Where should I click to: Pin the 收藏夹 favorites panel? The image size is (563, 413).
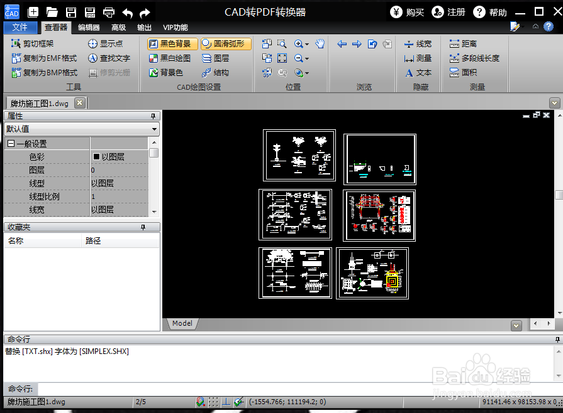click(143, 227)
